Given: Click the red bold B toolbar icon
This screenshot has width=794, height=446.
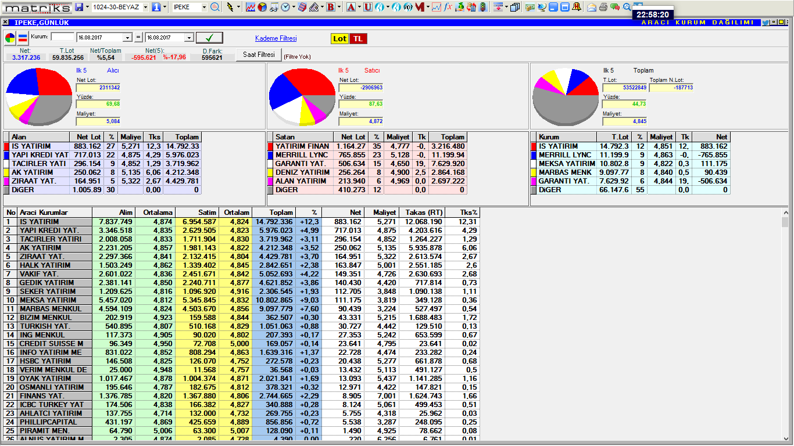Looking at the screenshot, I should pyautogui.click(x=331, y=7).
